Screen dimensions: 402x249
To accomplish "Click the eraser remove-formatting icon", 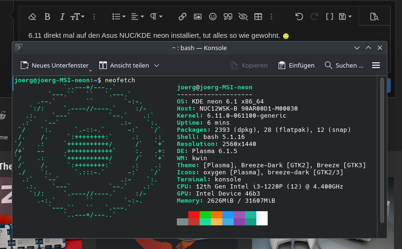I will tap(32, 17).
